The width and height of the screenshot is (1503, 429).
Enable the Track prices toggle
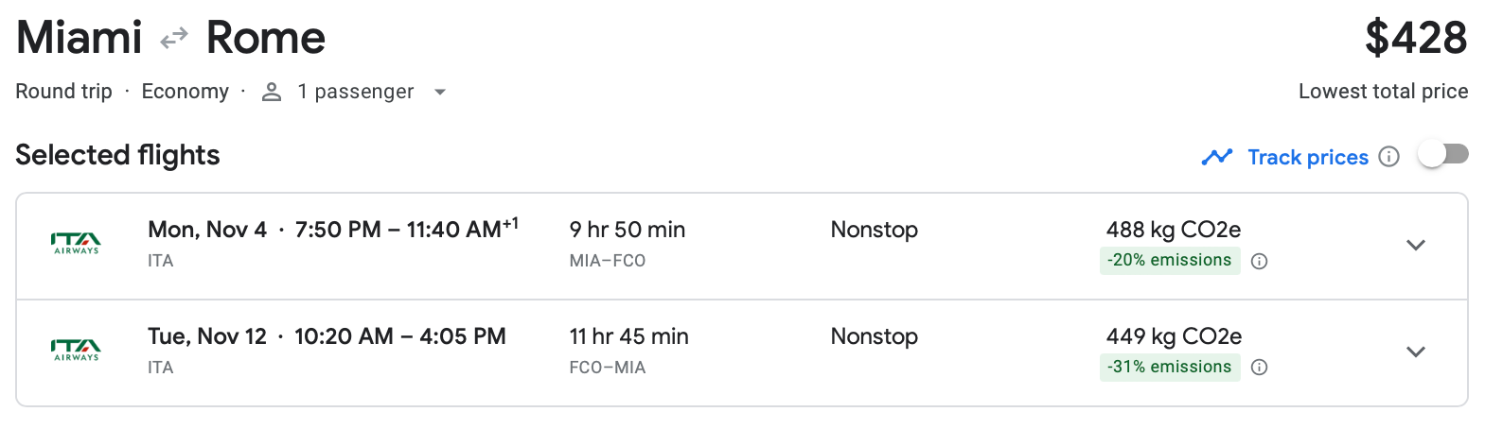coord(1442,154)
